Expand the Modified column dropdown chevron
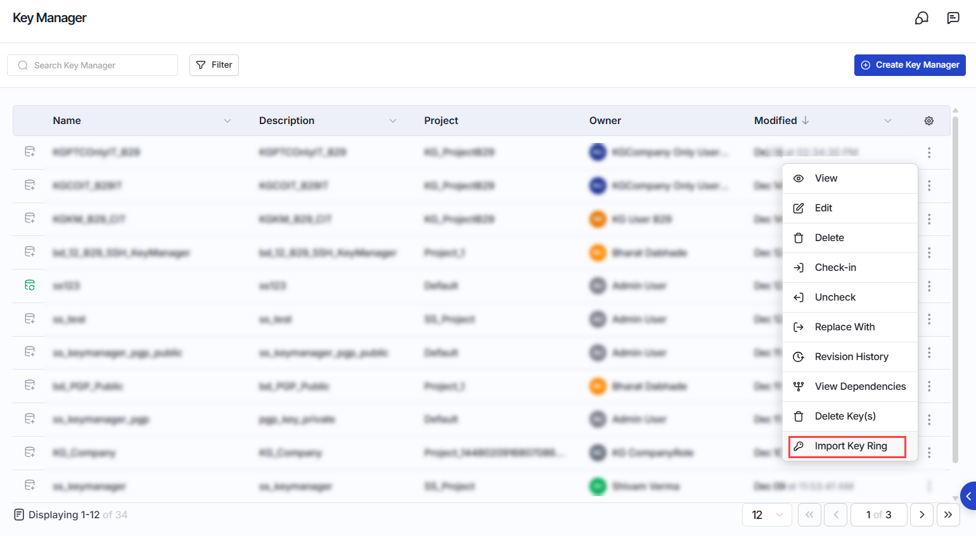The width and height of the screenshot is (976, 536). 888,121
